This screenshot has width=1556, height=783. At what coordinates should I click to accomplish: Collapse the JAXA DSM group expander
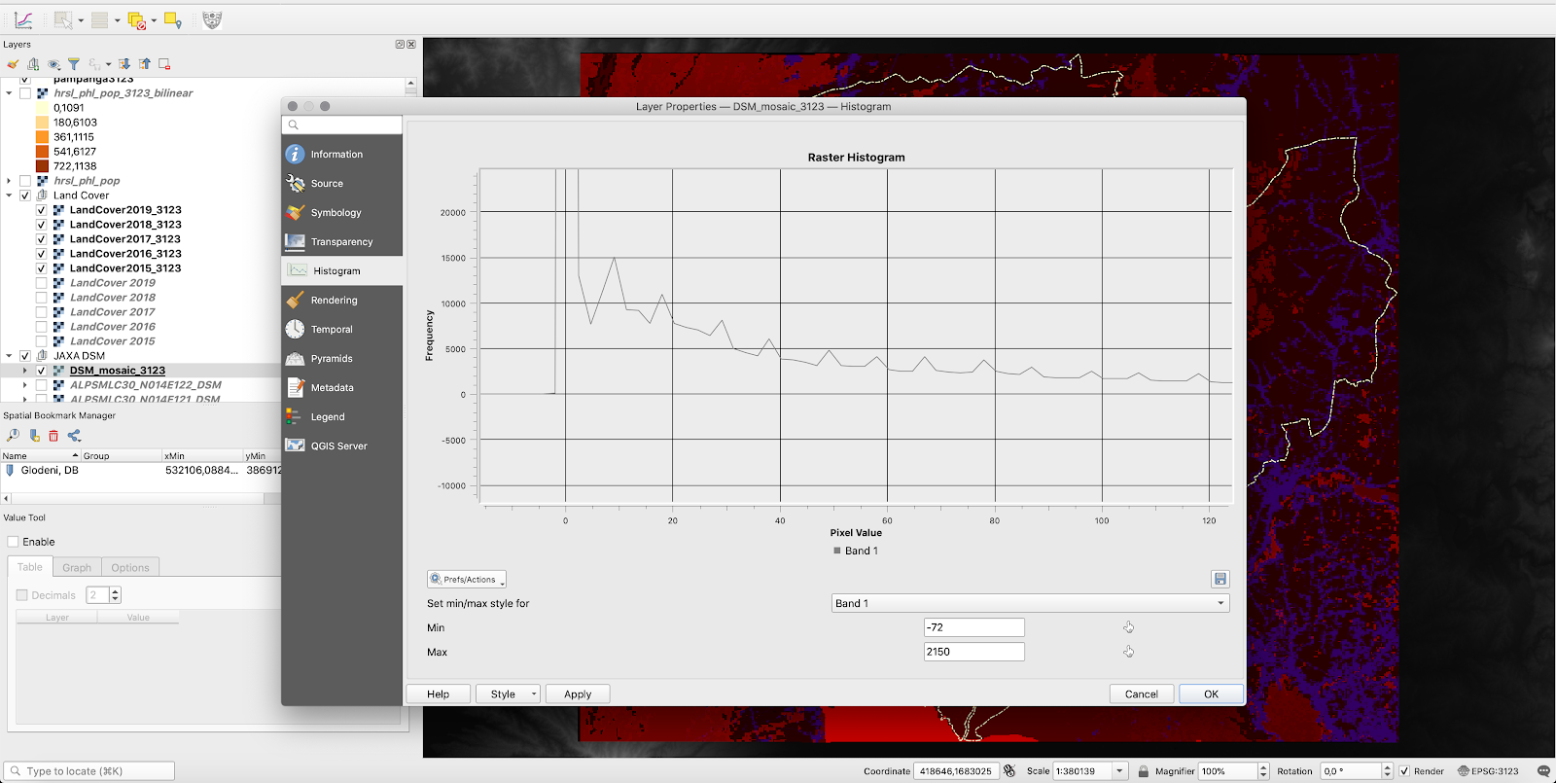pyautogui.click(x=10, y=356)
